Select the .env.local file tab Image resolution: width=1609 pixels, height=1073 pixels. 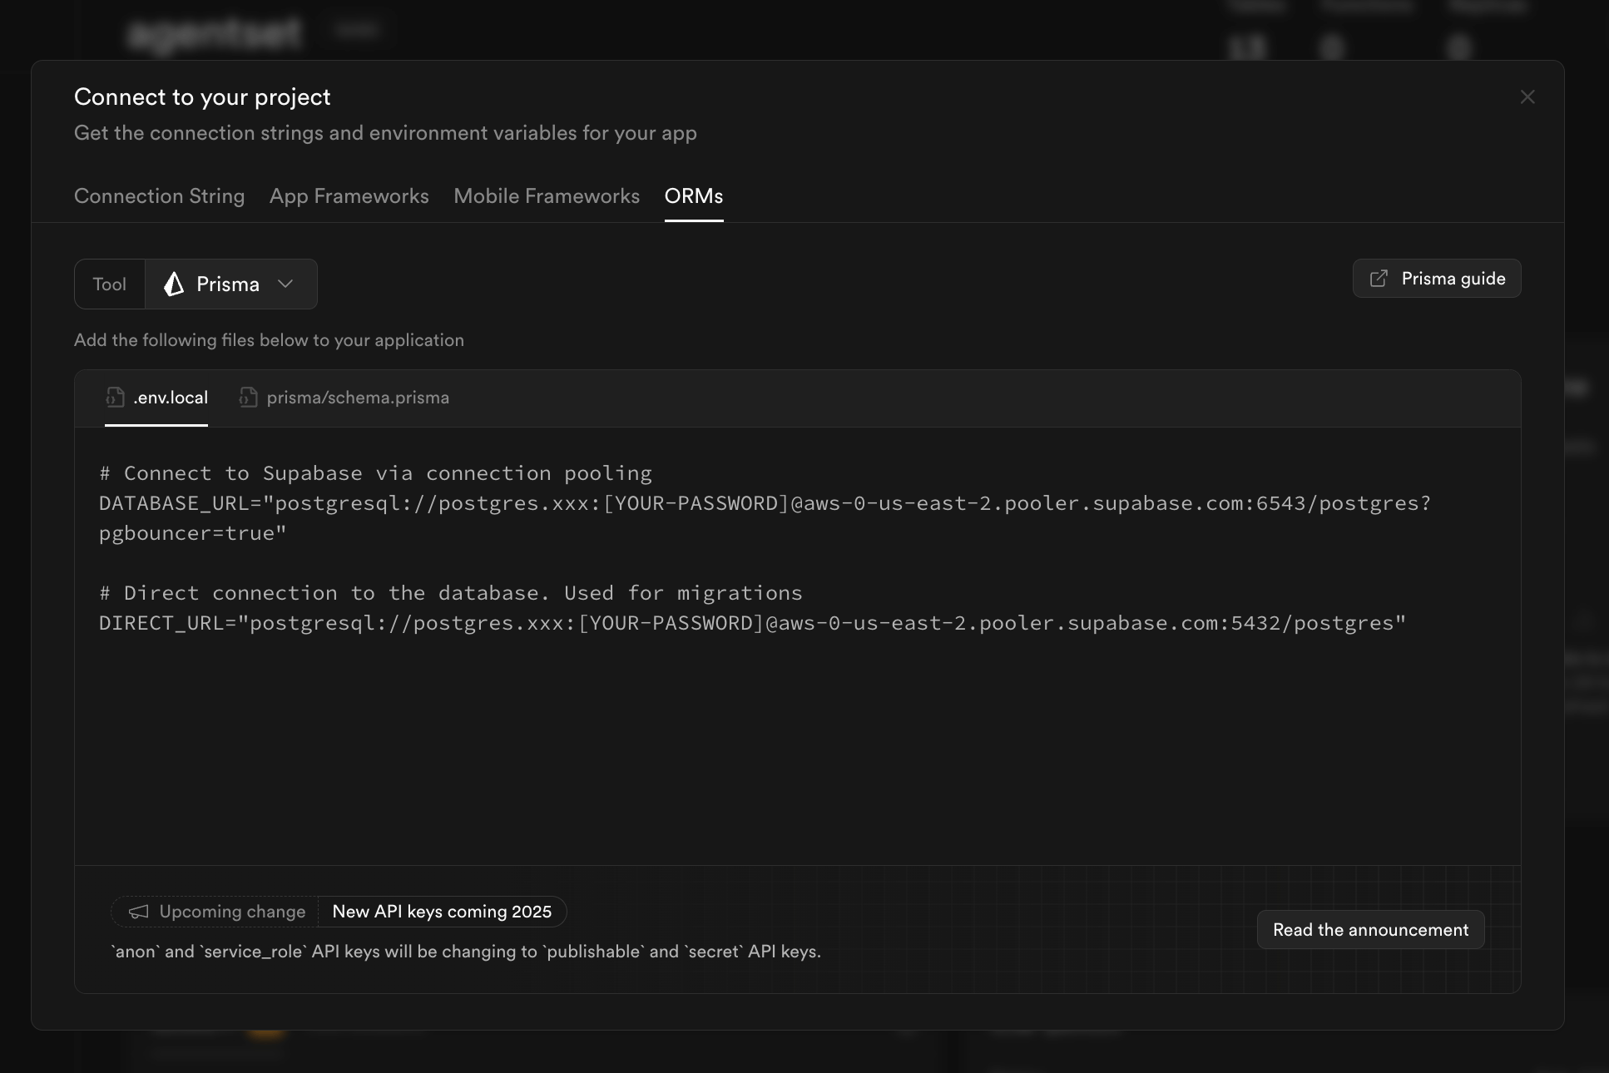tap(156, 398)
